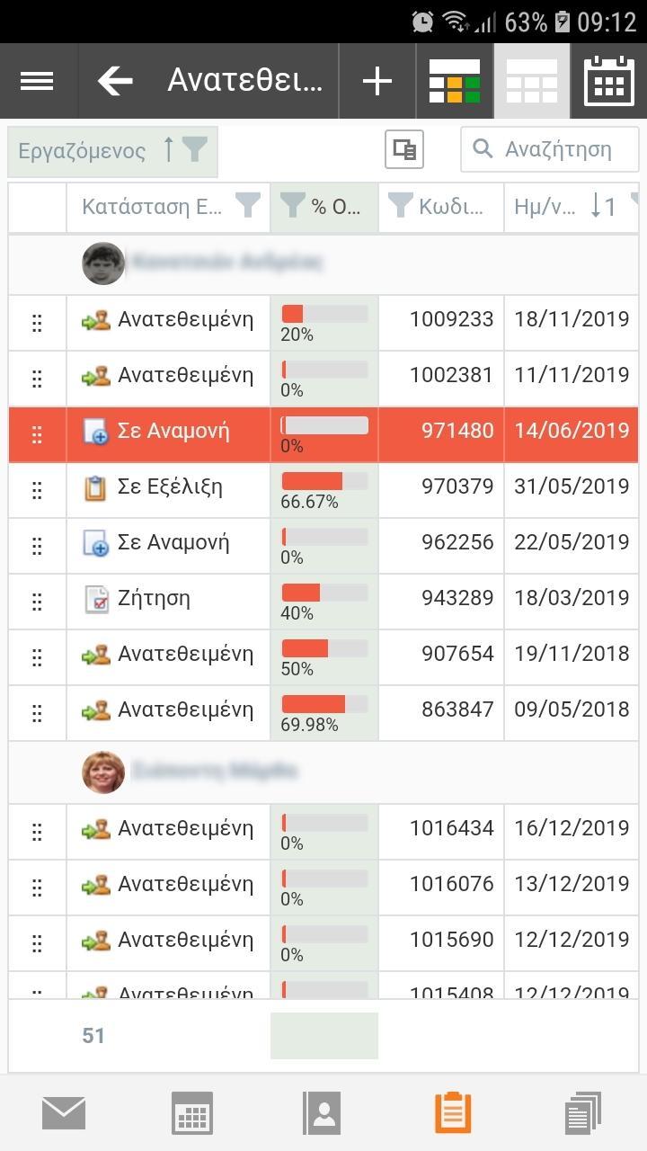The image size is (647, 1151).
Task: Open documents copies icon in bottom bar
Action: click(x=582, y=1113)
